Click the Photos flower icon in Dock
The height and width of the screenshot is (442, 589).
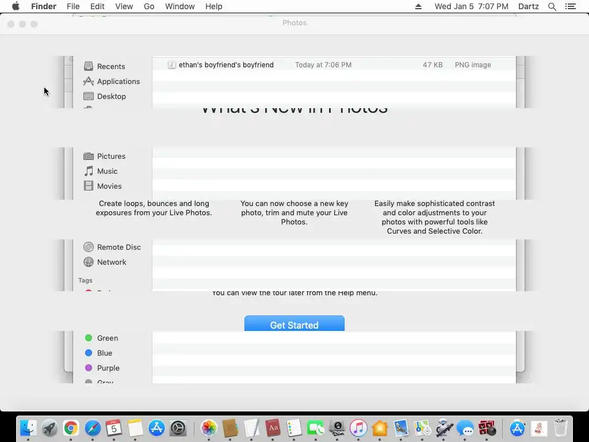point(209,428)
